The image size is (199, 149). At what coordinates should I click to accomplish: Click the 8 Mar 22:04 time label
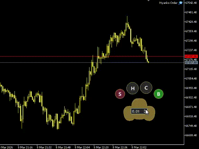coord(82,147)
